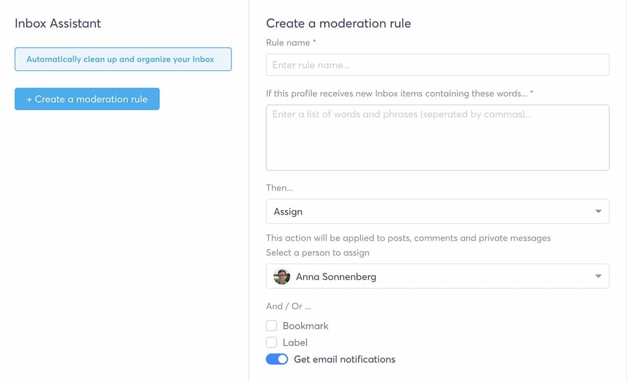Disable the Get email notifications switch

(277, 359)
